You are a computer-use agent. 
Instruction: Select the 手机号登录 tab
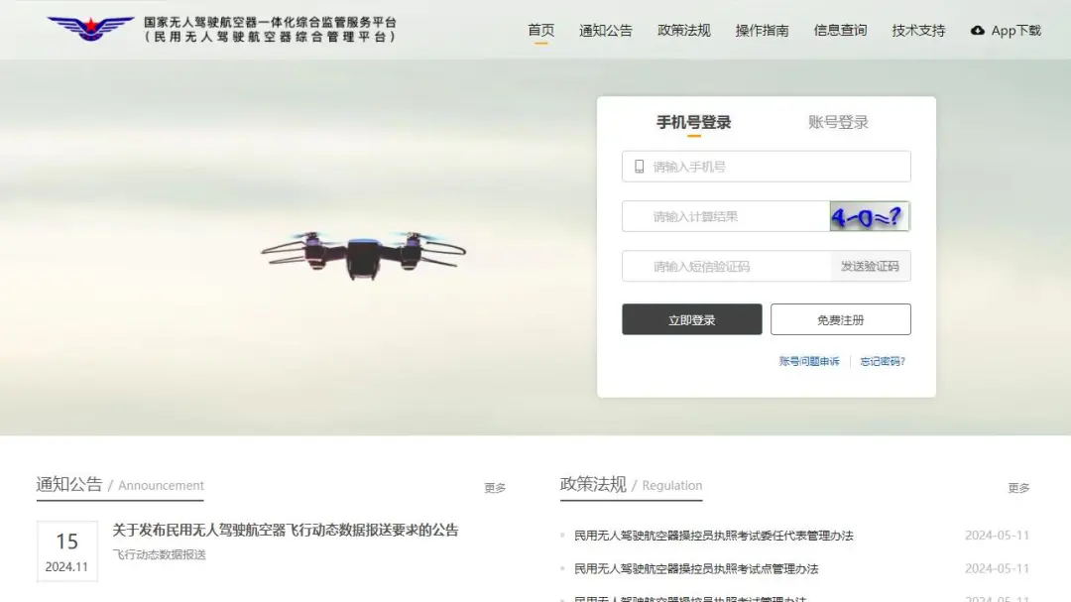pos(693,122)
